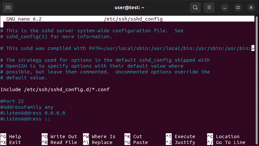The height and width of the screenshot is (146, 259).
Task: Open the terminal search icon
Action: pyautogui.click(x=195, y=7)
